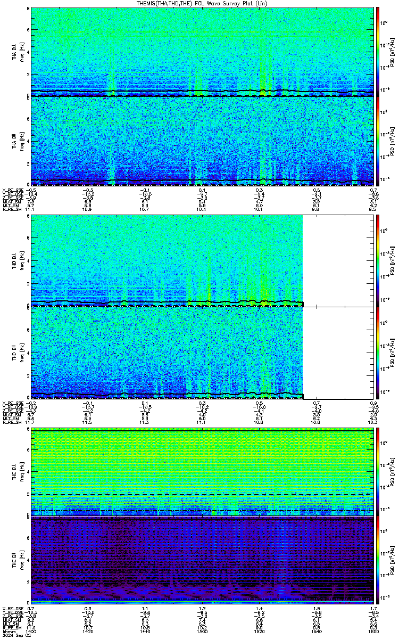Click the THE B-perpendicular spectrogram panel
The image size is (399, 639).
pos(201,472)
